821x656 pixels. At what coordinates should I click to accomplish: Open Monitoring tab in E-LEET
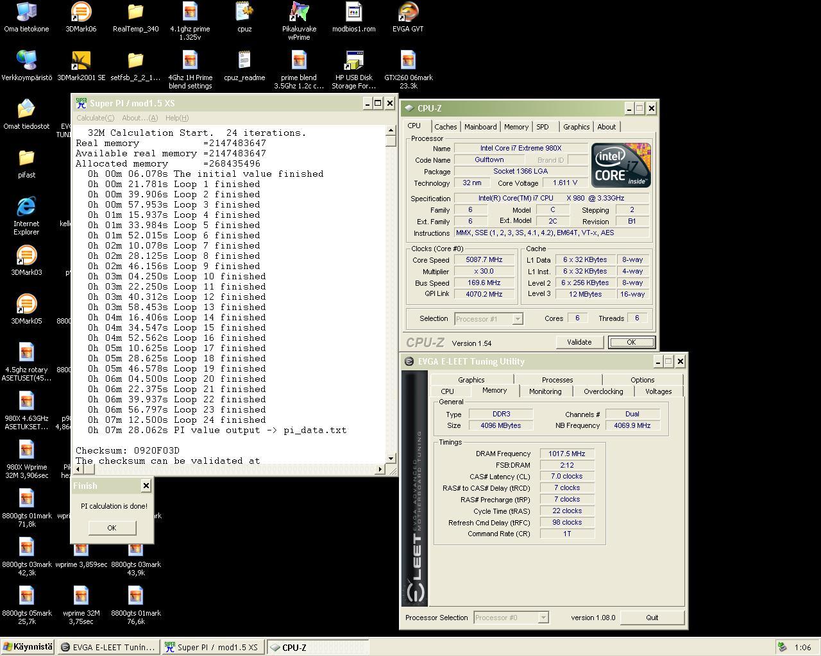pos(545,391)
